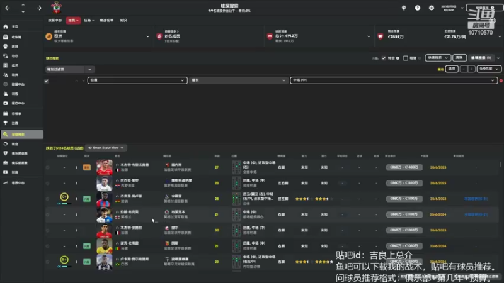Switch to the 知识 knowledge tab
Screen dimensions: 504x283
tap(123, 20)
